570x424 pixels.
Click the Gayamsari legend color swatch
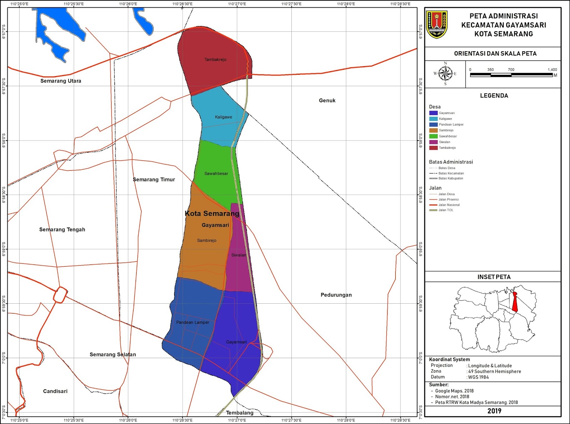[433, 113]
